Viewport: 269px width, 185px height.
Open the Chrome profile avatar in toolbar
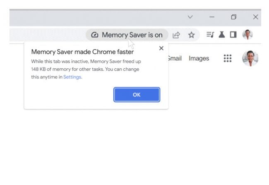click(247, 34)
